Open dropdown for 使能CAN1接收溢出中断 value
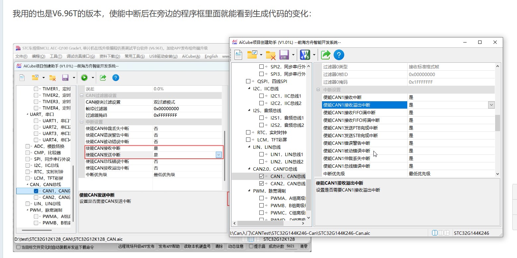The width and height of the screenshot is (517, 258). [491, 105]
